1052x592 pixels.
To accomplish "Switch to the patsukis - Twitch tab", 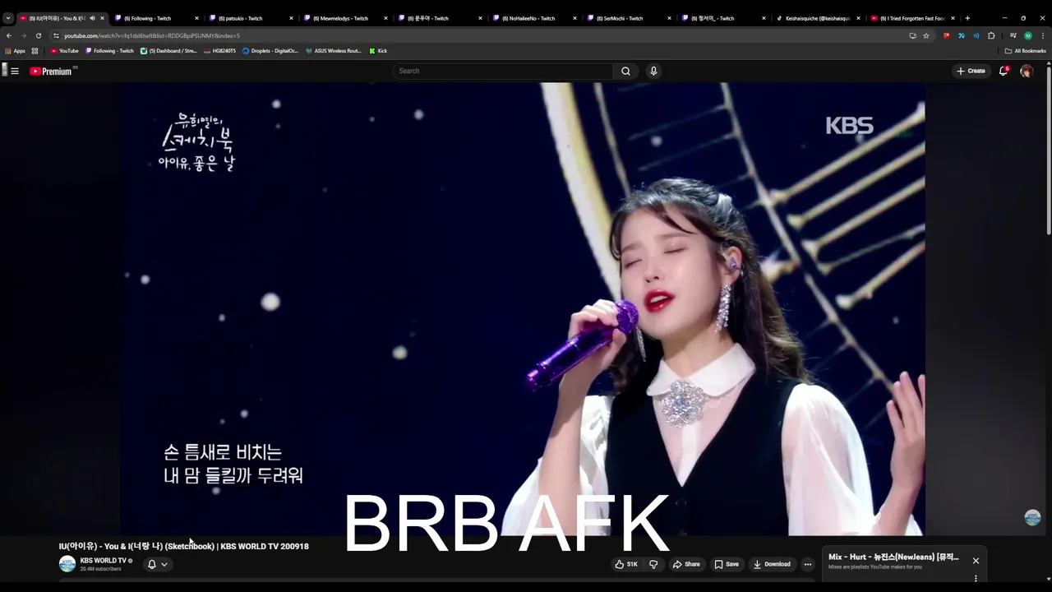I will 249,18.
